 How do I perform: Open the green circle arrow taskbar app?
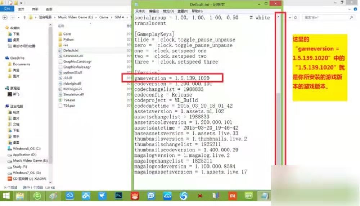[37, 196]
